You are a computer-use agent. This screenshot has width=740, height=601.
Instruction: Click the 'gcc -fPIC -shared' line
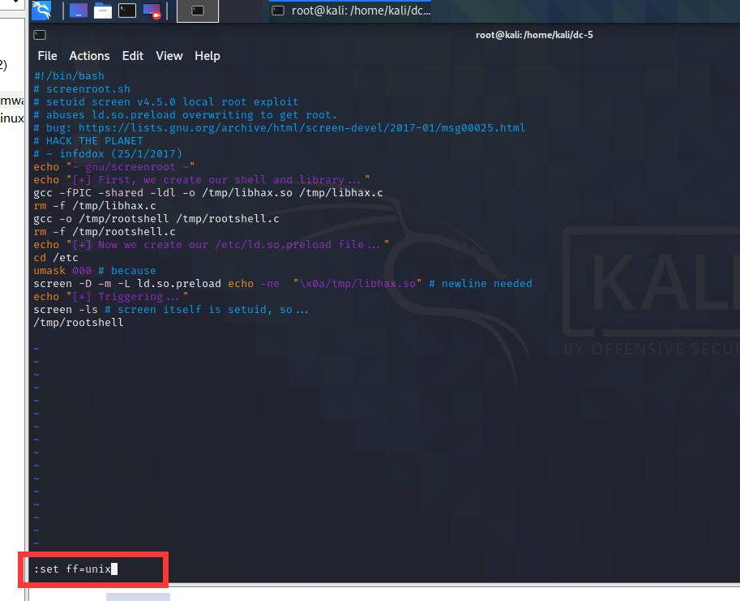point(208,192)
